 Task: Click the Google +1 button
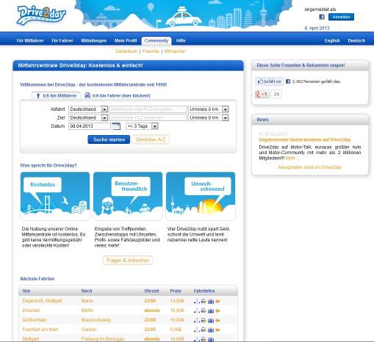tap(262, 94)
